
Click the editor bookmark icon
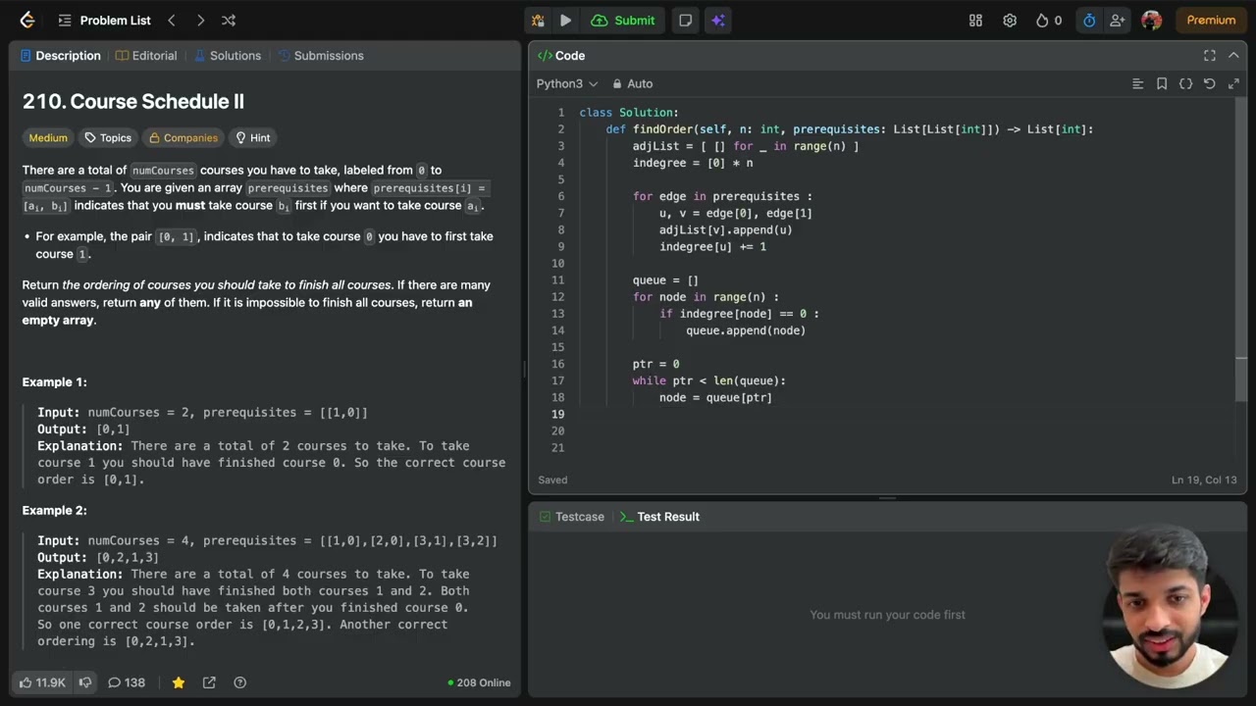1162,84
